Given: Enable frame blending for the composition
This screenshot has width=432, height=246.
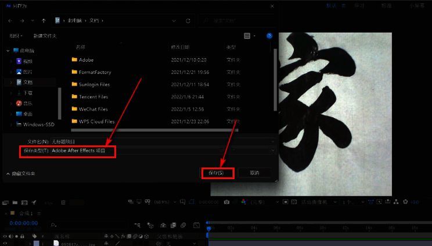Looking at the screenshot, I should (x=173, y=225).
